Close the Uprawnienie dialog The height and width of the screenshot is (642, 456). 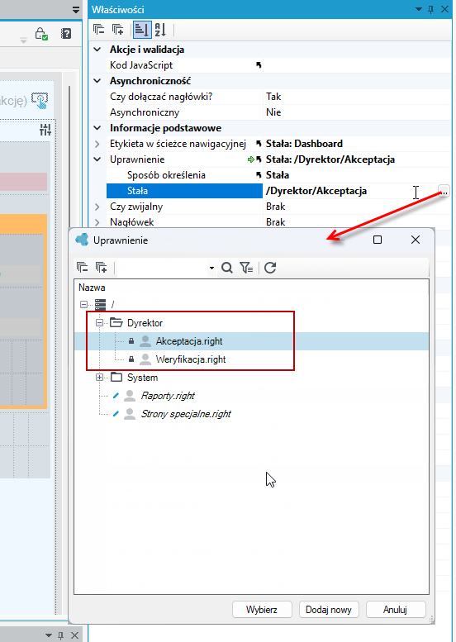point(415,240)
